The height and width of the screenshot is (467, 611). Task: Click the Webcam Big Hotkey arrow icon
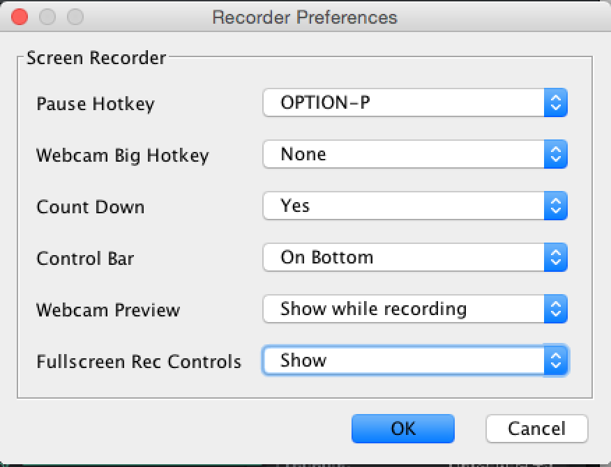[556, 154]
